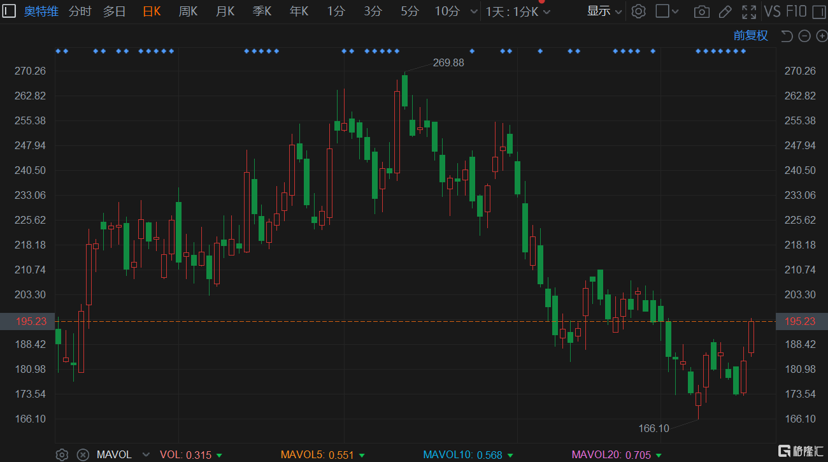Open chart settings gear in top toolbar
828x462 pixels.
click(x=639, y=11)
